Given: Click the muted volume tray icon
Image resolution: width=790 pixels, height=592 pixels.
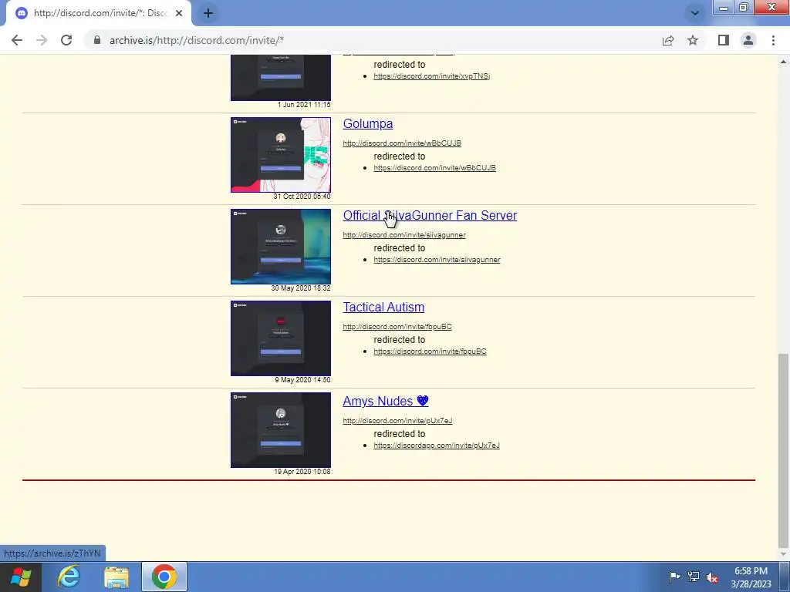Looking at the screenshot, I should (x=712, y=577).
